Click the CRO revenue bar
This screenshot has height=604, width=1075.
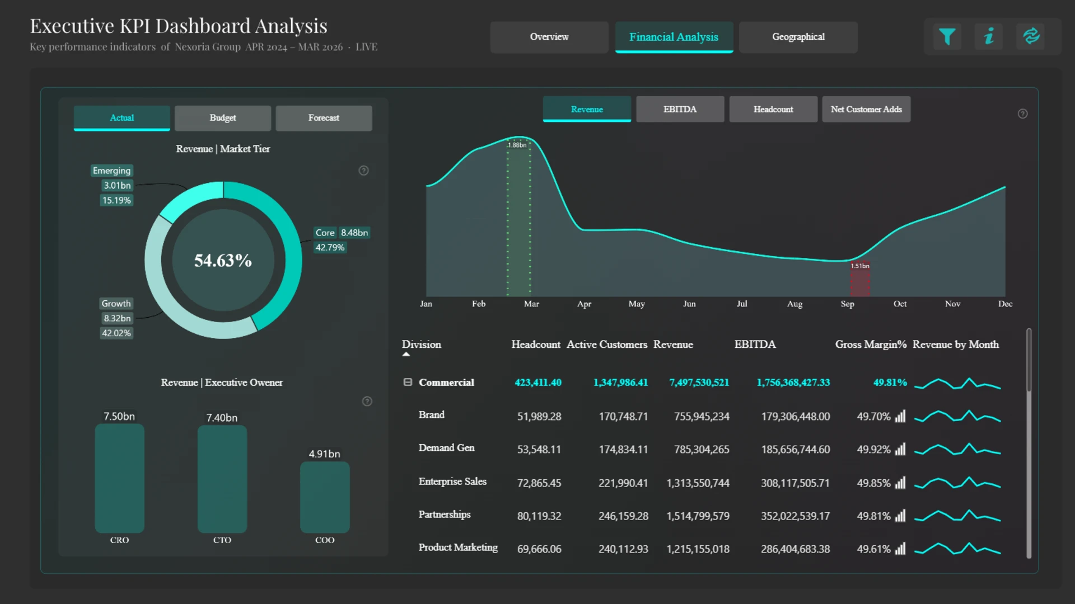click(x=119, y=478)
